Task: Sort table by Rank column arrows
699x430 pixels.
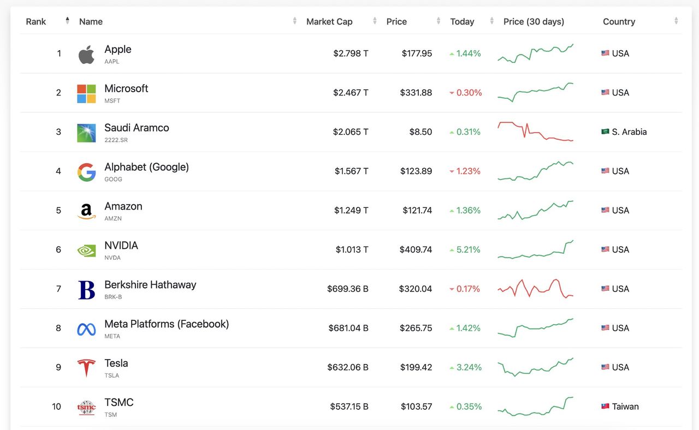Action: point(67,21)
